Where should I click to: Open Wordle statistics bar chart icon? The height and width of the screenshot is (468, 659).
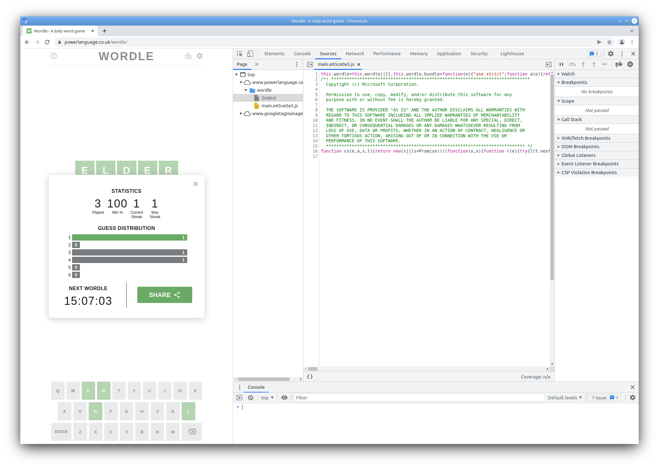(x=188, y=56)
